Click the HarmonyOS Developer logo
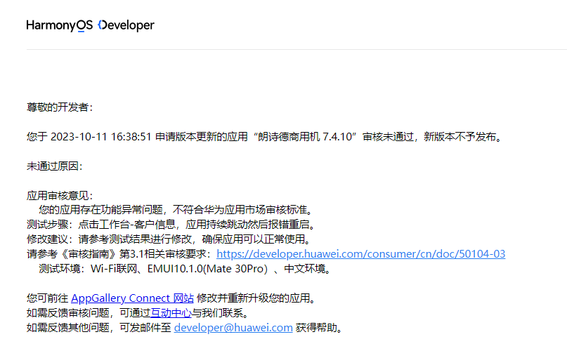Image resolution: width=567 pixels, height=358 pixels. (90, 25)
